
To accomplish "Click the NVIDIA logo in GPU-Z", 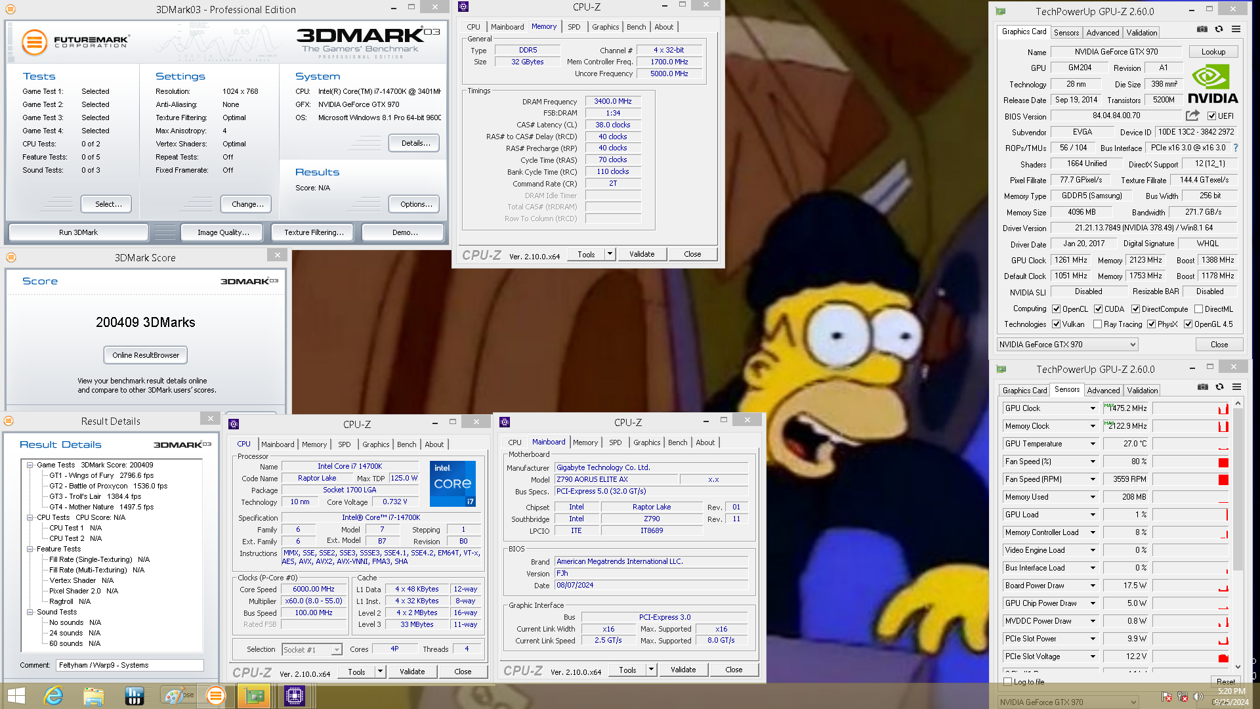I will coord(1213,84).
